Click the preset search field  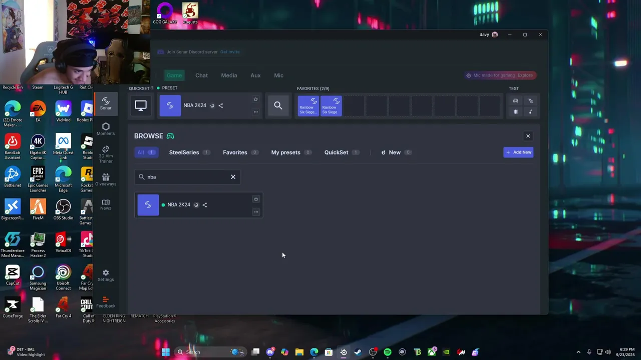click(188, 177)
